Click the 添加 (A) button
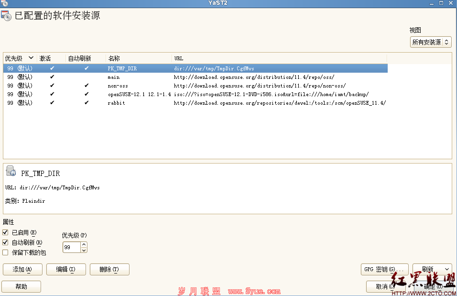457x296 pixels. (22, 270)
